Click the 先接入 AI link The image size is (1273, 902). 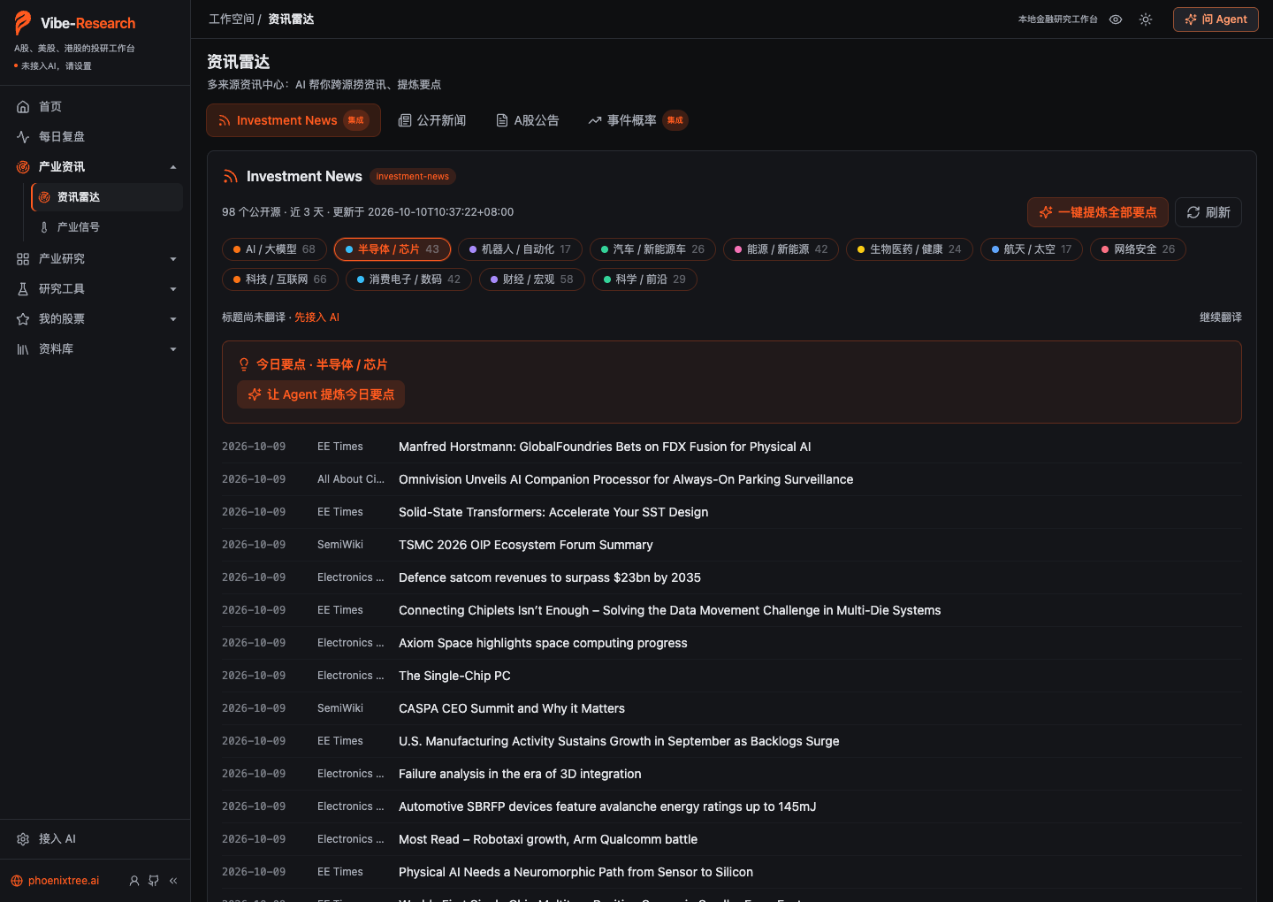click(316, 317)
